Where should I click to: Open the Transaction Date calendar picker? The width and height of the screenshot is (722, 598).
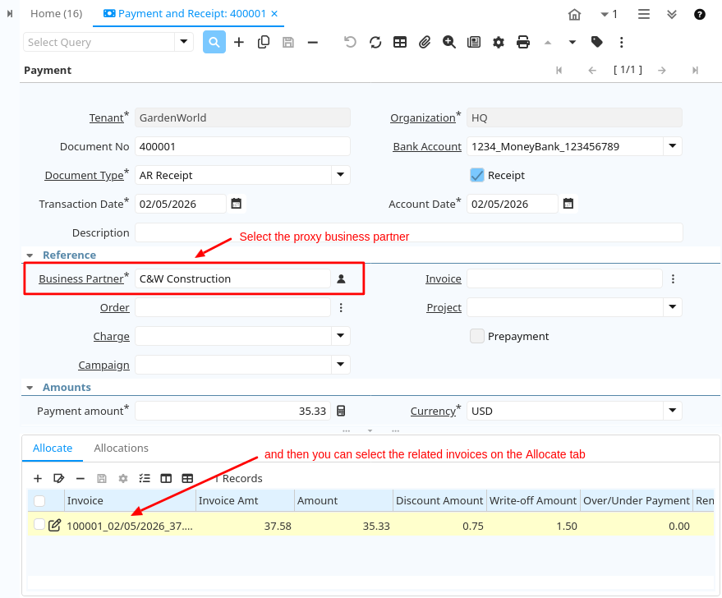[x=237, y=204]
